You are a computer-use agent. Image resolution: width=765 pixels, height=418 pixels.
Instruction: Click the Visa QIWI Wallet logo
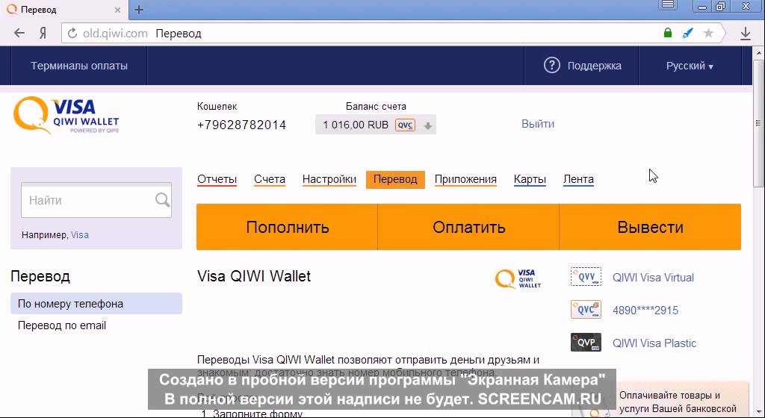pyautogui.click(x=66, y=115)
